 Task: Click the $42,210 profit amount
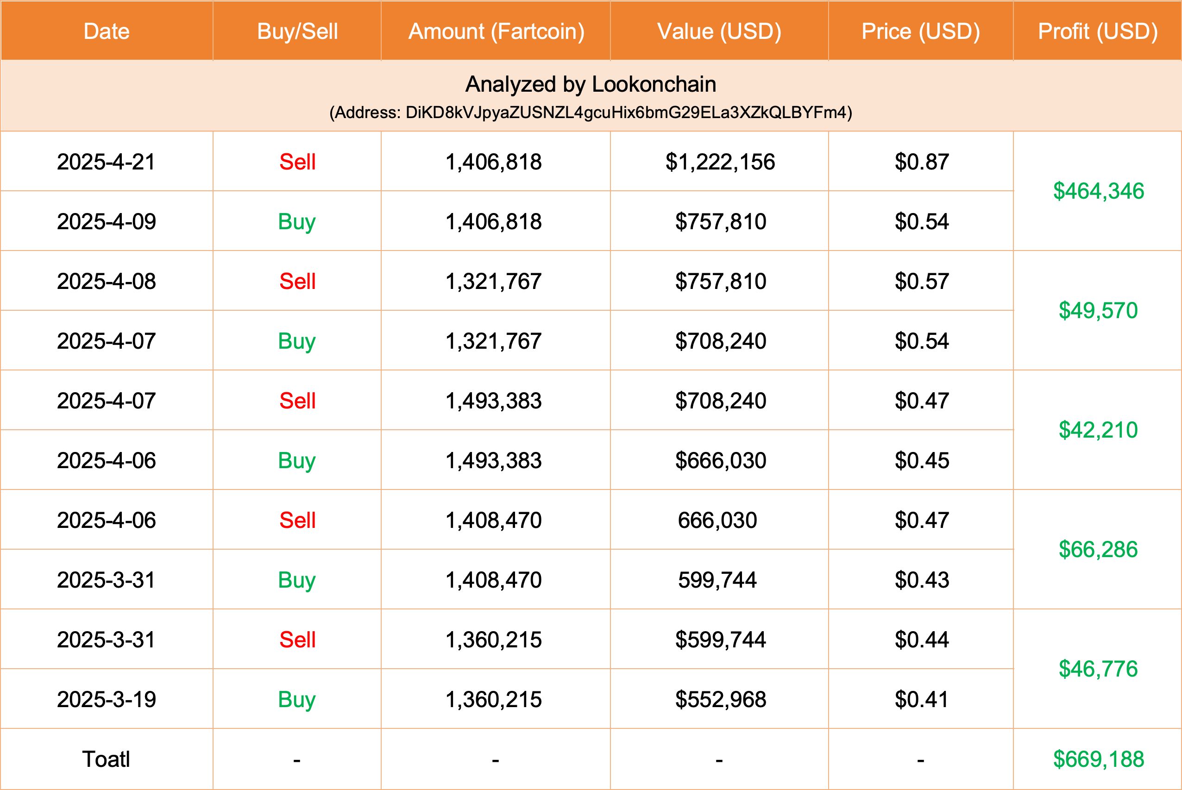point(1098,430)
